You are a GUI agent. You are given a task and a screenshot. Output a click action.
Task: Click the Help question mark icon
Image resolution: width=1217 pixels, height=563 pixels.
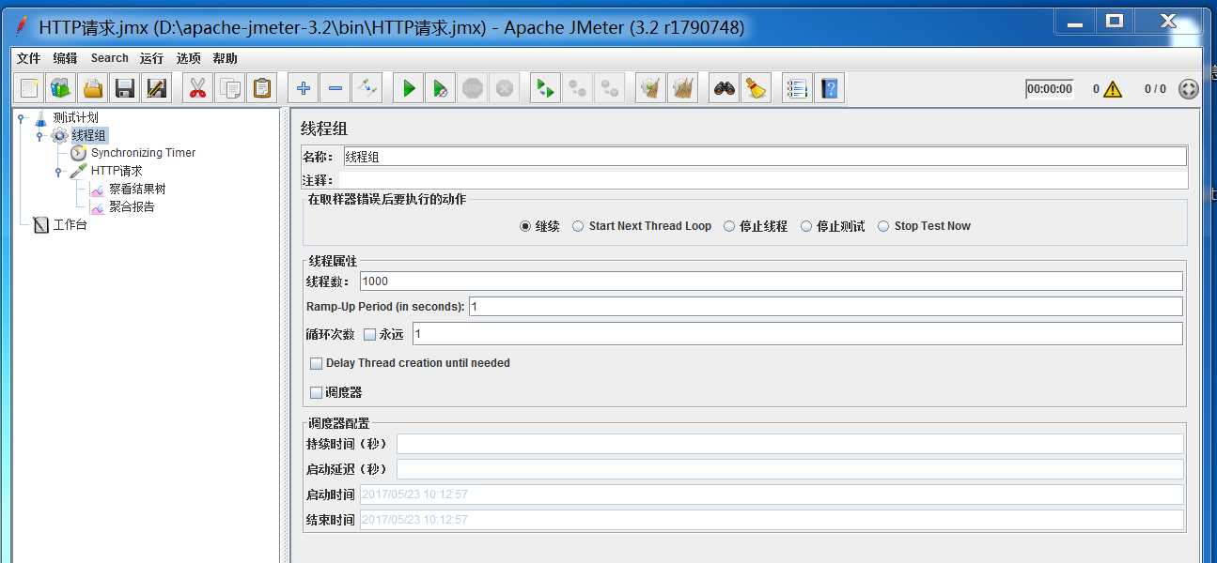point(829,89)
